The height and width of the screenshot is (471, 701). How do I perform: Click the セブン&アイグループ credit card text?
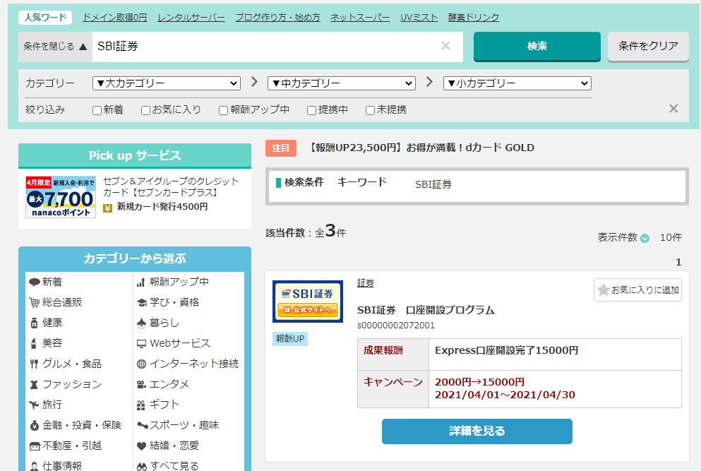171,186
